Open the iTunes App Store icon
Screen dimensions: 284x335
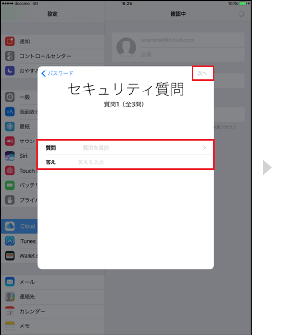pos(10,241)
